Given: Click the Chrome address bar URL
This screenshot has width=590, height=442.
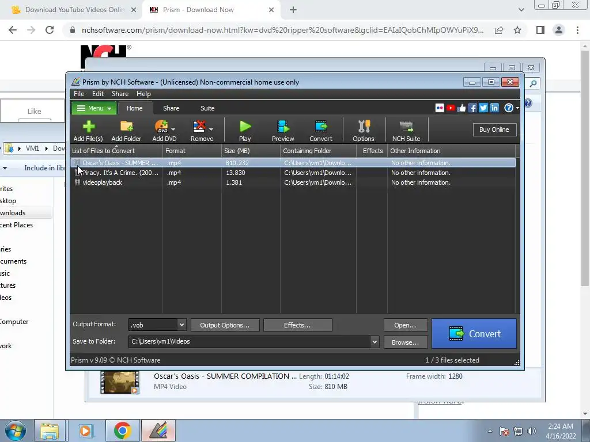Looking at the screenshot, I should (282, 30).
